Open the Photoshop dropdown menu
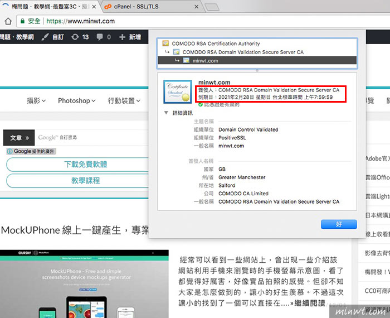Screen dimensions: 390x318 [77, 100]
